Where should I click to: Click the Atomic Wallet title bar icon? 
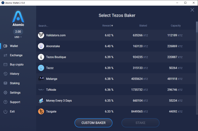pos(3,3)
